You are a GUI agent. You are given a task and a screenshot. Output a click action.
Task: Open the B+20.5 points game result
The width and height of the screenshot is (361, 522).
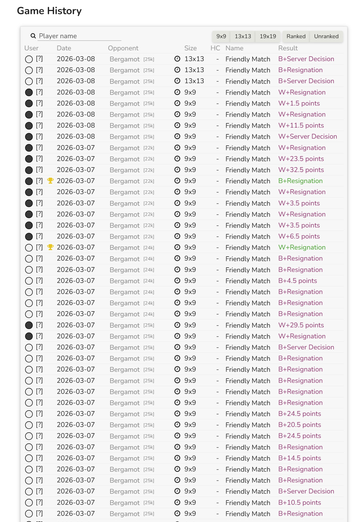pyautogui.click(x=299, y=425)
